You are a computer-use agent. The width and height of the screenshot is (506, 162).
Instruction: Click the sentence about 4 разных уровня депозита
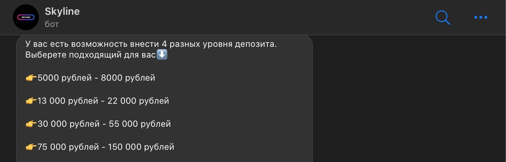pyautogui.click(x=151, y=44)
